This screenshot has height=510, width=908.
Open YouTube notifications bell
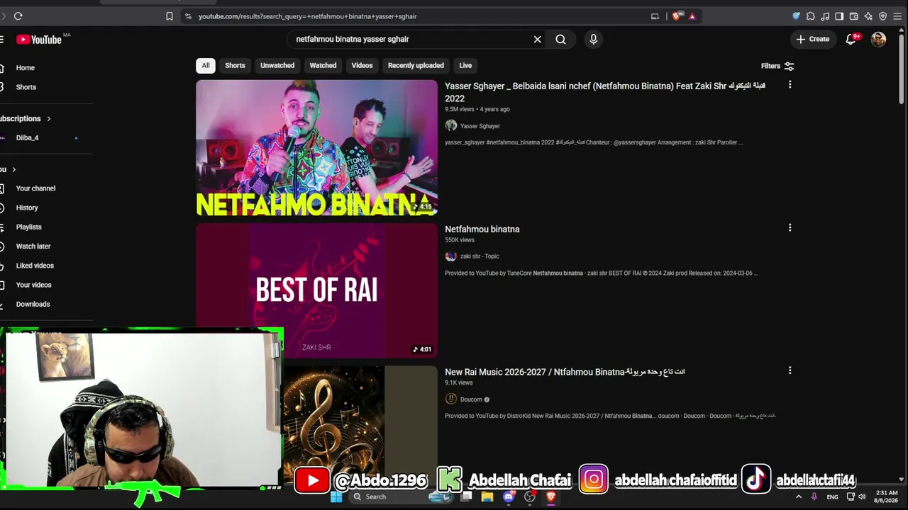[x=851, y=40]
